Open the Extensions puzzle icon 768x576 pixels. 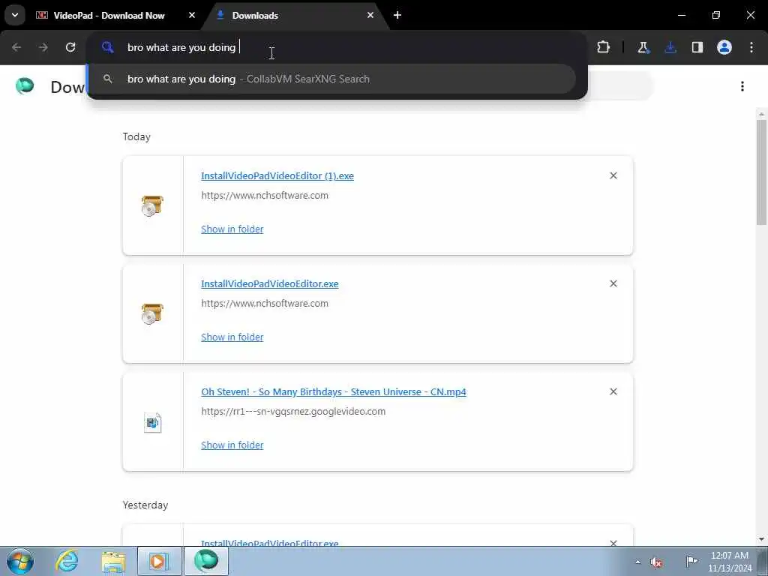(x=604, y=47)
